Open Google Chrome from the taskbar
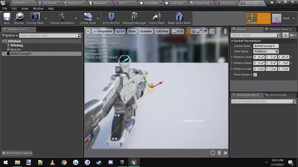This screenshot has height=167, width=298. 64,162
